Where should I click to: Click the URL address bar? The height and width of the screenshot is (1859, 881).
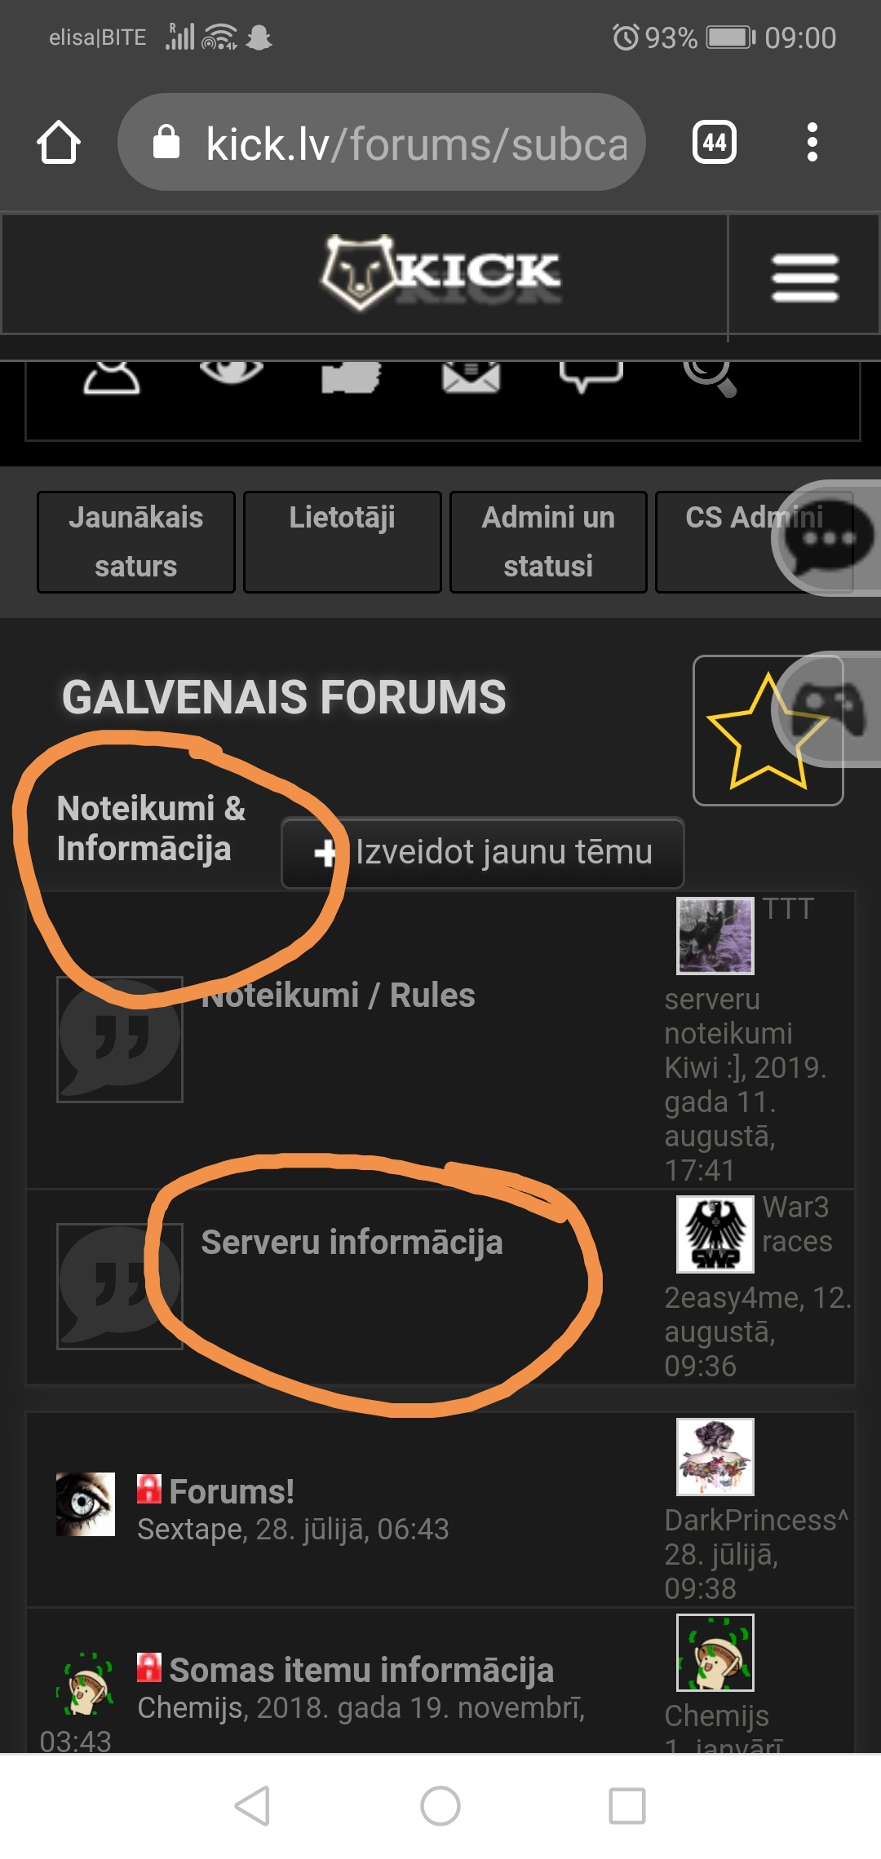382,143
